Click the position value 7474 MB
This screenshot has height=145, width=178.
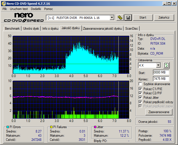point(165,136)
